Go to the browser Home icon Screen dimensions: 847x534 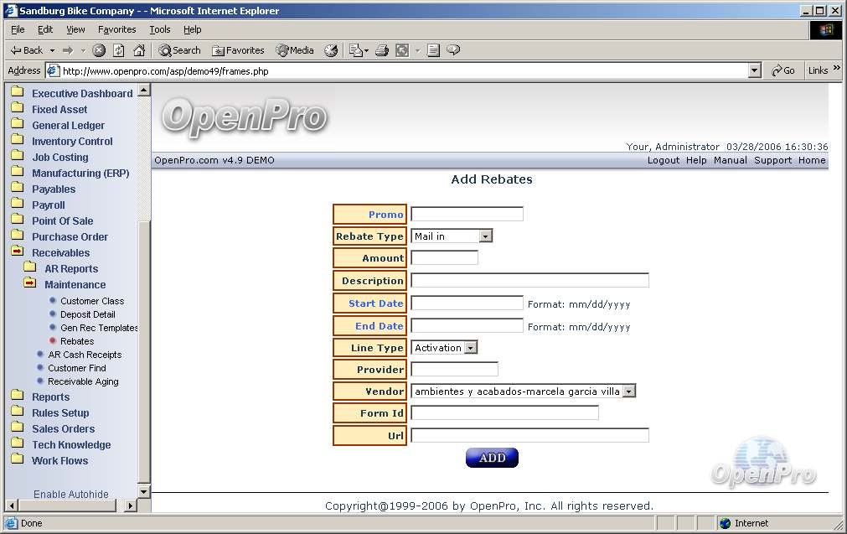[139, 50]
